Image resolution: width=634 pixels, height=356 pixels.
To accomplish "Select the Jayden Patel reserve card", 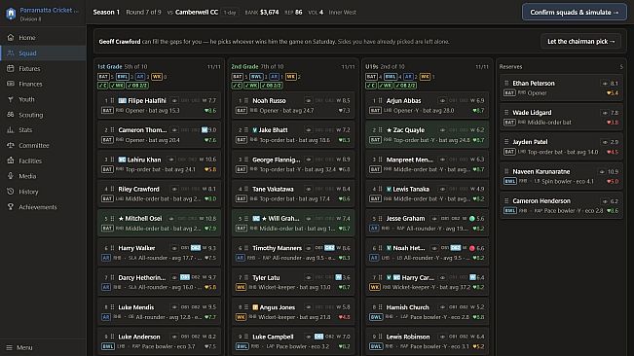I will click(x=561, y=147).
